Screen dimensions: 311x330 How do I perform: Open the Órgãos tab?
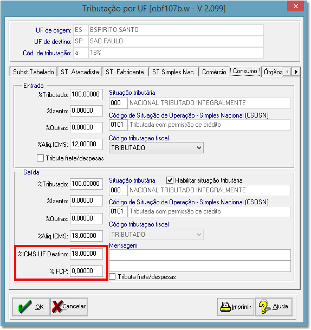[273, 72]
